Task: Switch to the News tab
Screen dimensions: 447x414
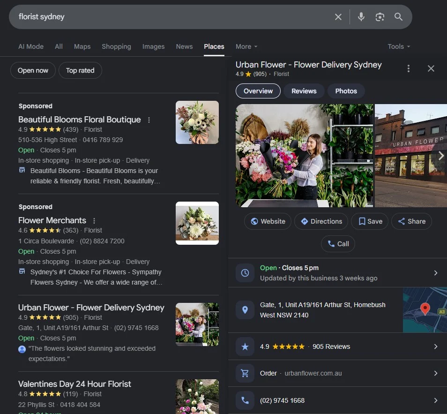Action: (184, 46)
